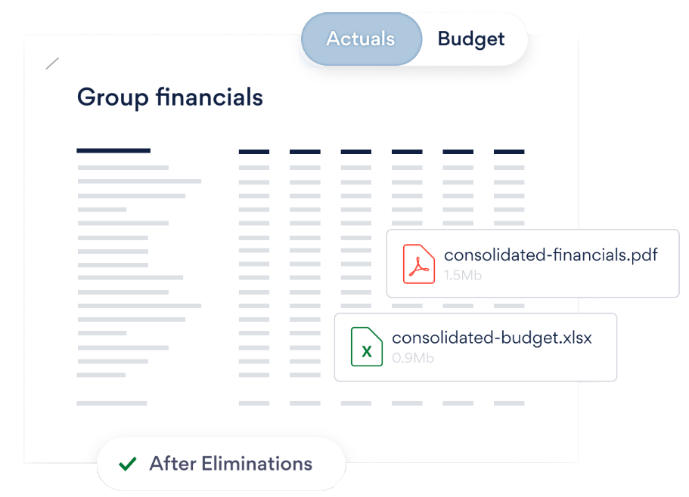Toggle the green After Eliminations checkmark

128,464
